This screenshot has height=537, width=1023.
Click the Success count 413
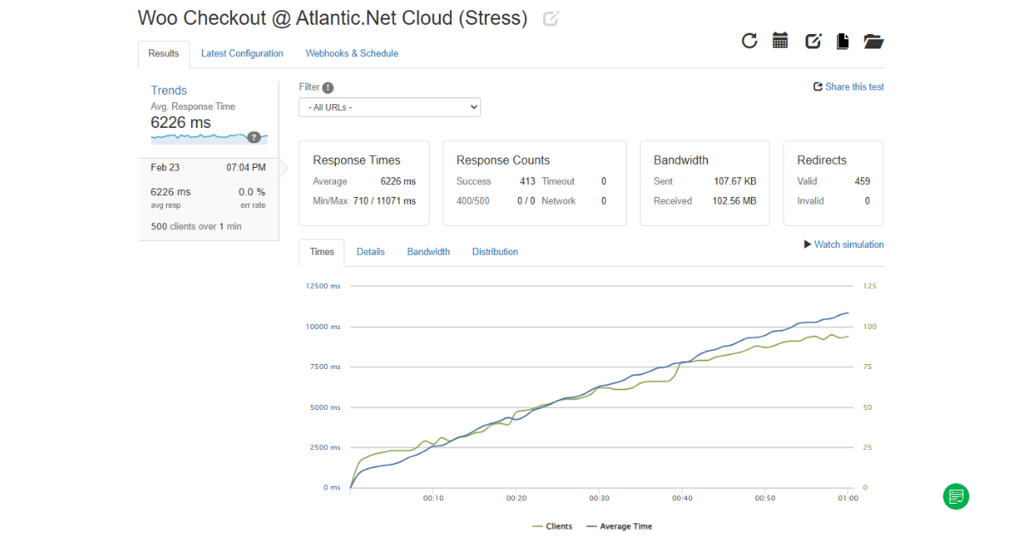point(528,182)
